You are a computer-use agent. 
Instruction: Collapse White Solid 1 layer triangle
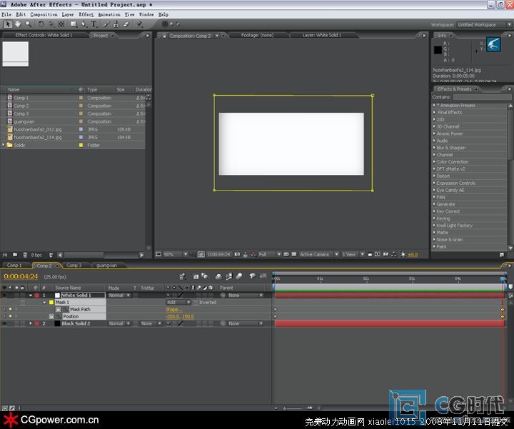click(31, 296)
